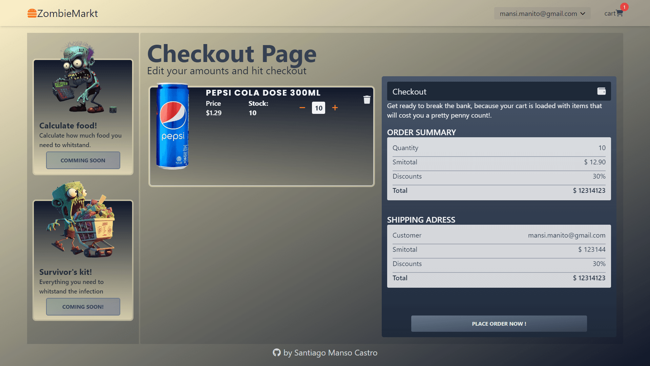Click the shipping Discounts 30% value
Viewport: 650px width, 366px height.
[x=599, y=264]
